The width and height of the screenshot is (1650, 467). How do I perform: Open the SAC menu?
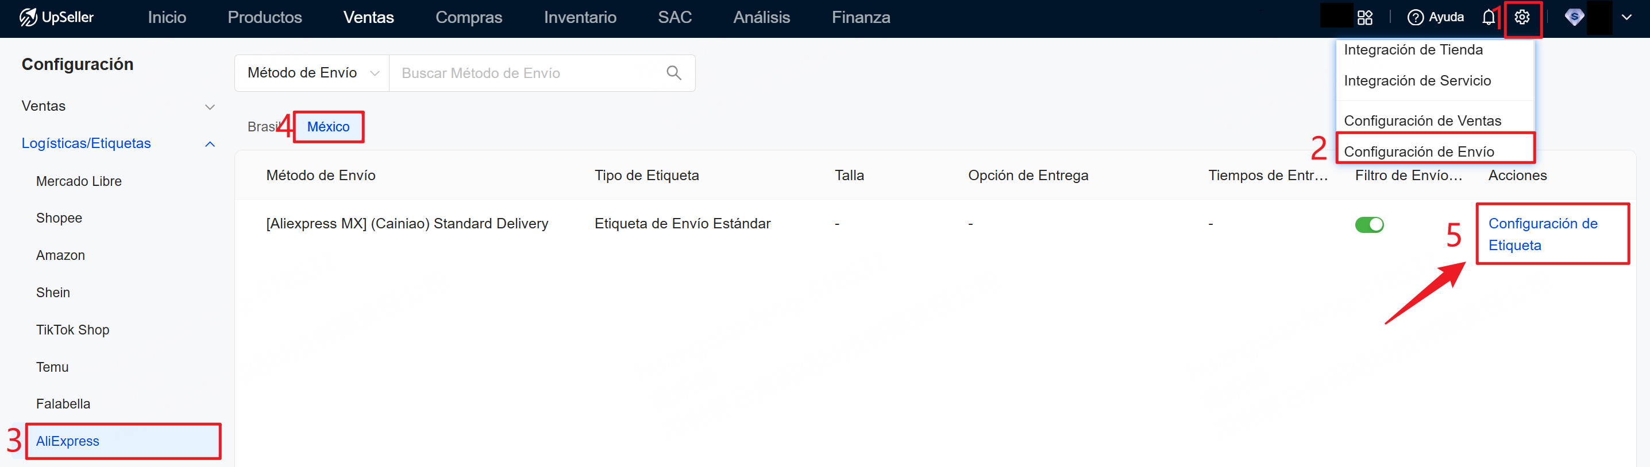674,17
